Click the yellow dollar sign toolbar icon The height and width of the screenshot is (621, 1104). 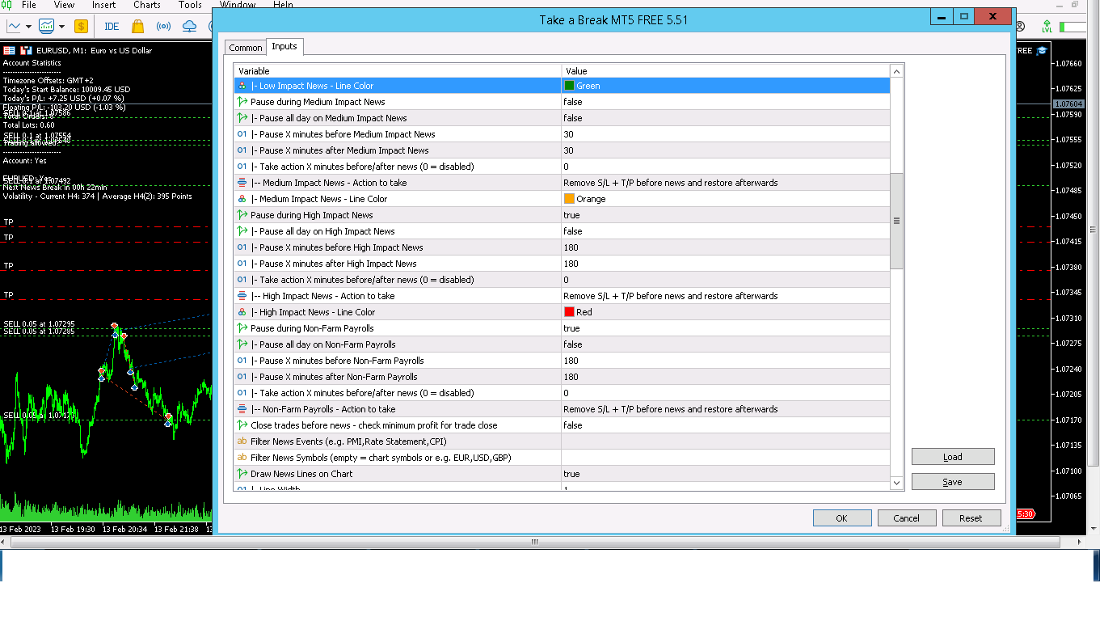pyautogui.click(x=81, y=27)
